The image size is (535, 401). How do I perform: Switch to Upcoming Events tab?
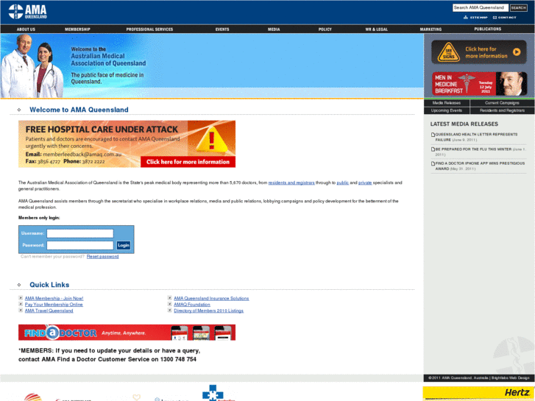point(447,110)
